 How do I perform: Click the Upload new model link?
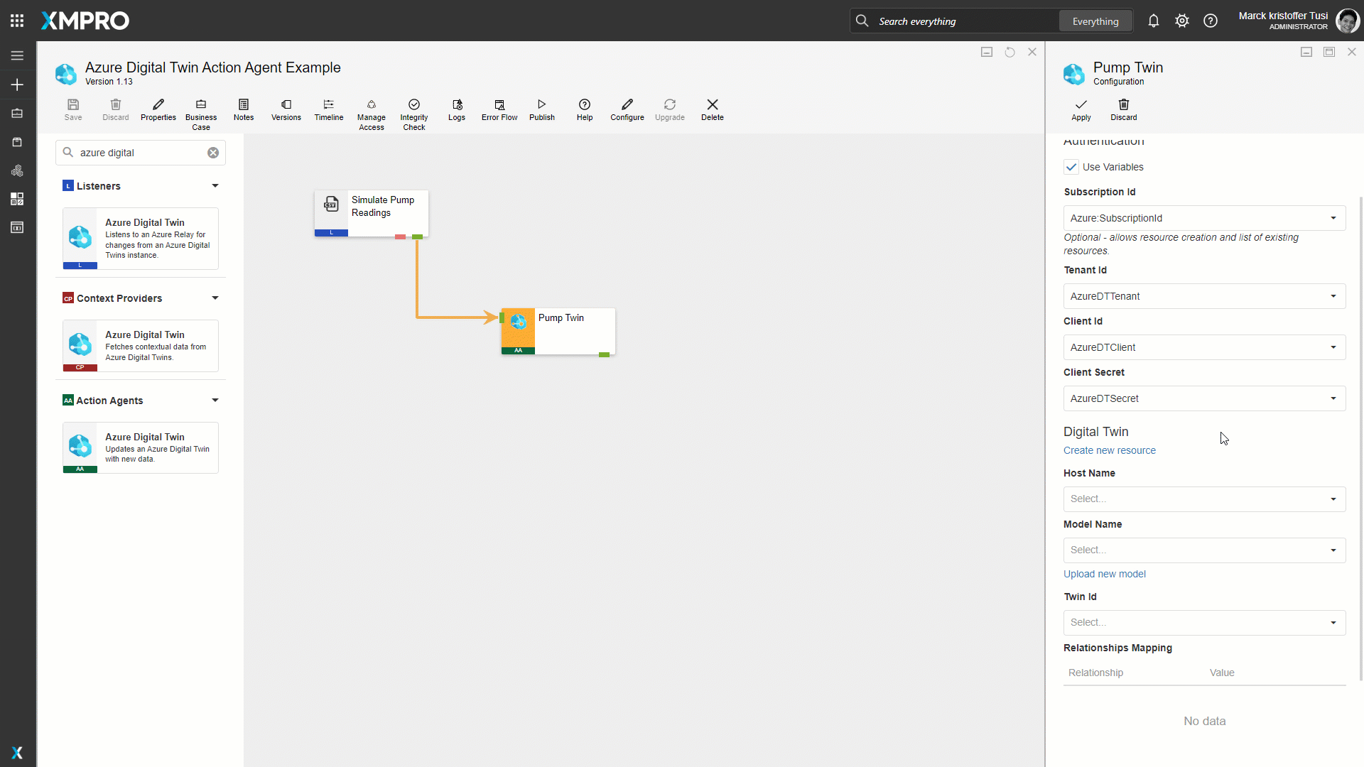(1104, 574)
